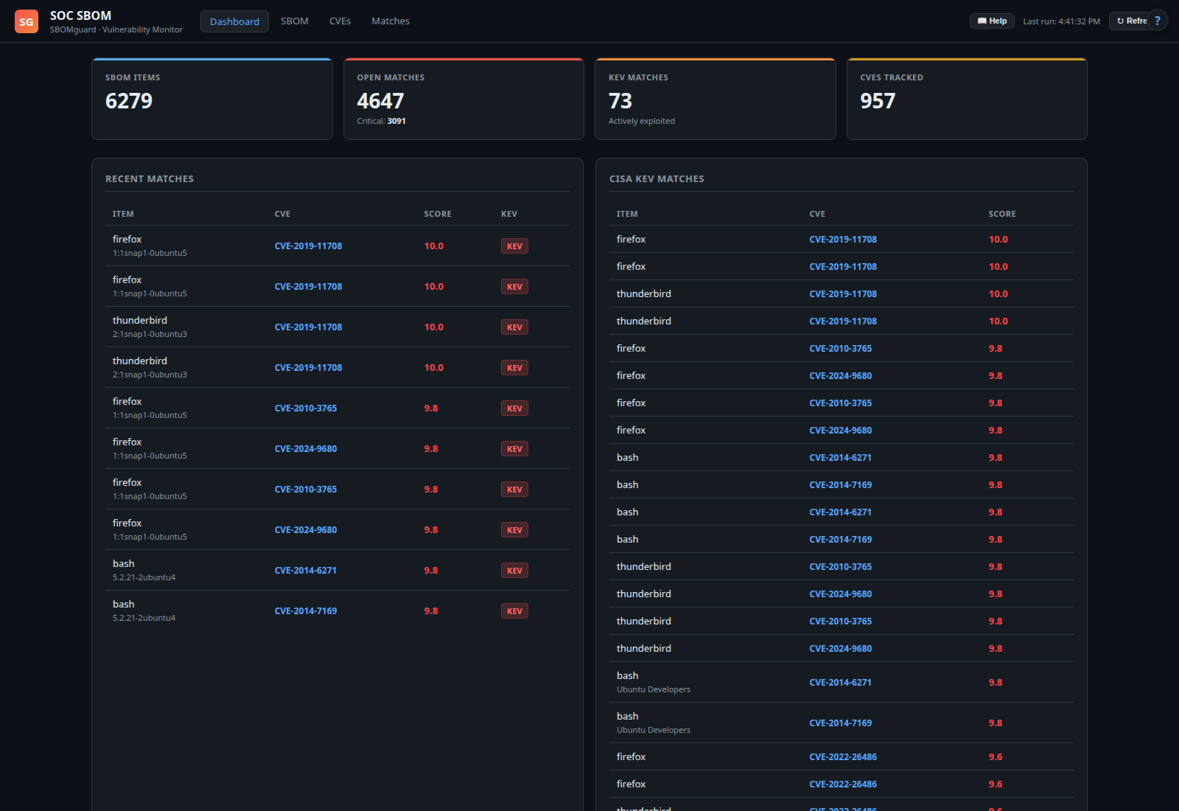Viewport: 1179px width, 811px height.
Task: Open CVE-2014-7169 link in Ubuntu Developers bash row
Action: tap(841, 723)
